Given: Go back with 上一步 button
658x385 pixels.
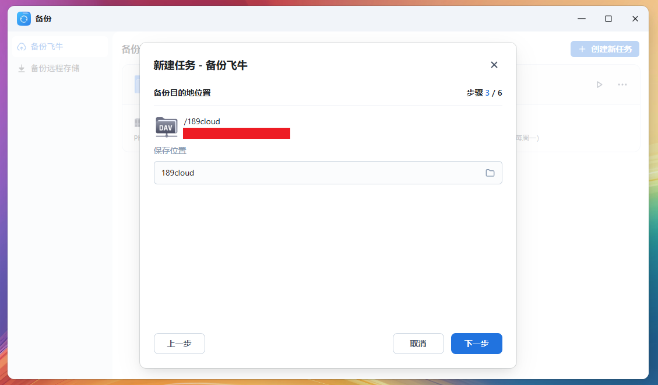Looking at the screenshot, I should pyautogui.click(x=179, y=344).
